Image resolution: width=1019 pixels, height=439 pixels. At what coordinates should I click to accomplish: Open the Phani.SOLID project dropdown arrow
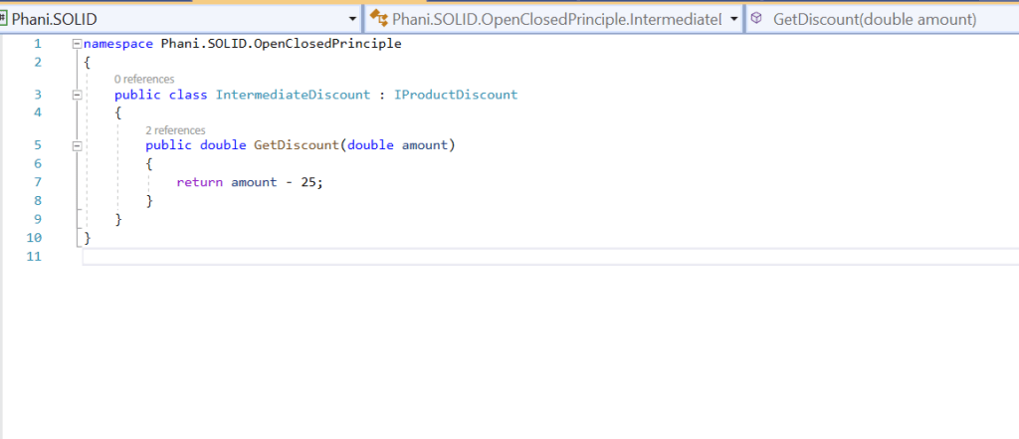354,19
